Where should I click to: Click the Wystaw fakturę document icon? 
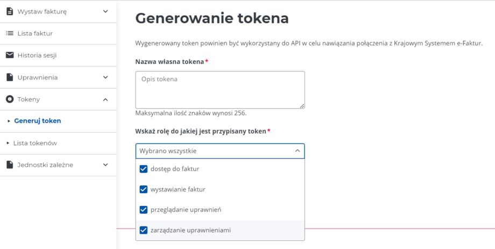pyautogui.click(x=10, y=11)
